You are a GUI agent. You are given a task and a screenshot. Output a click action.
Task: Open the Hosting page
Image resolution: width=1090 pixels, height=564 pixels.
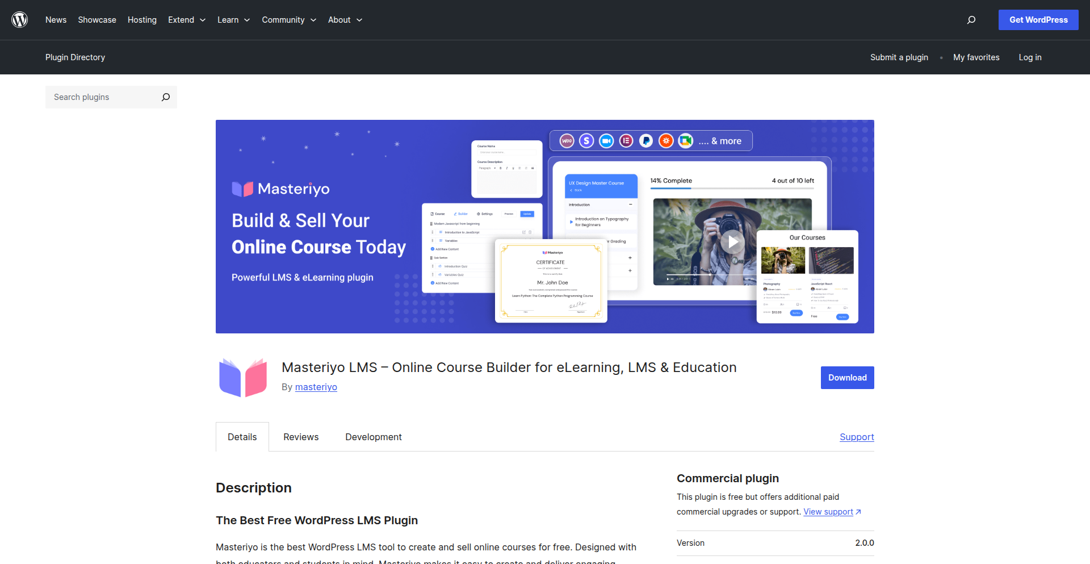pos(142,20)
